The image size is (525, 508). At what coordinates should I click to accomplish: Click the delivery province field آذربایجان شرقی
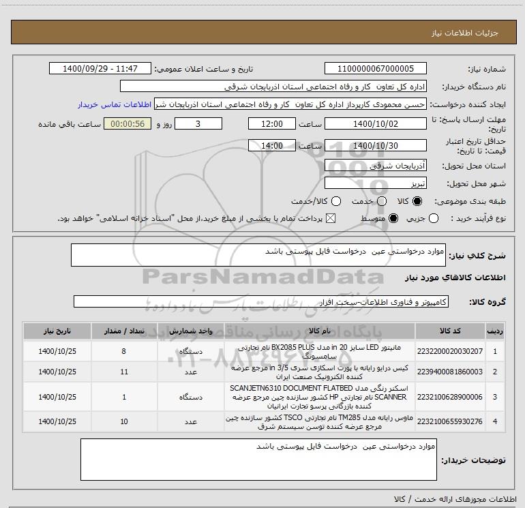tap(375, 166)
